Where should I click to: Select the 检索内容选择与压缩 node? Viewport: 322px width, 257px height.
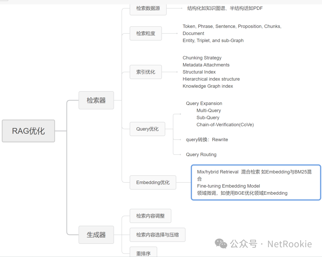point(157,235)
